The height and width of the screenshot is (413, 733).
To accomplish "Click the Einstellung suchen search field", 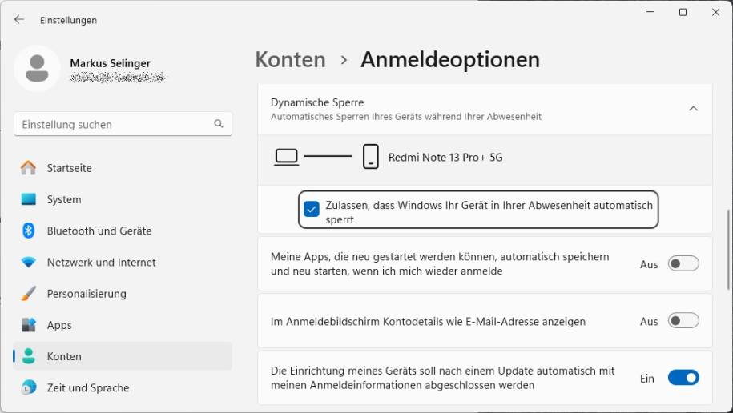I will pos(123,124).
